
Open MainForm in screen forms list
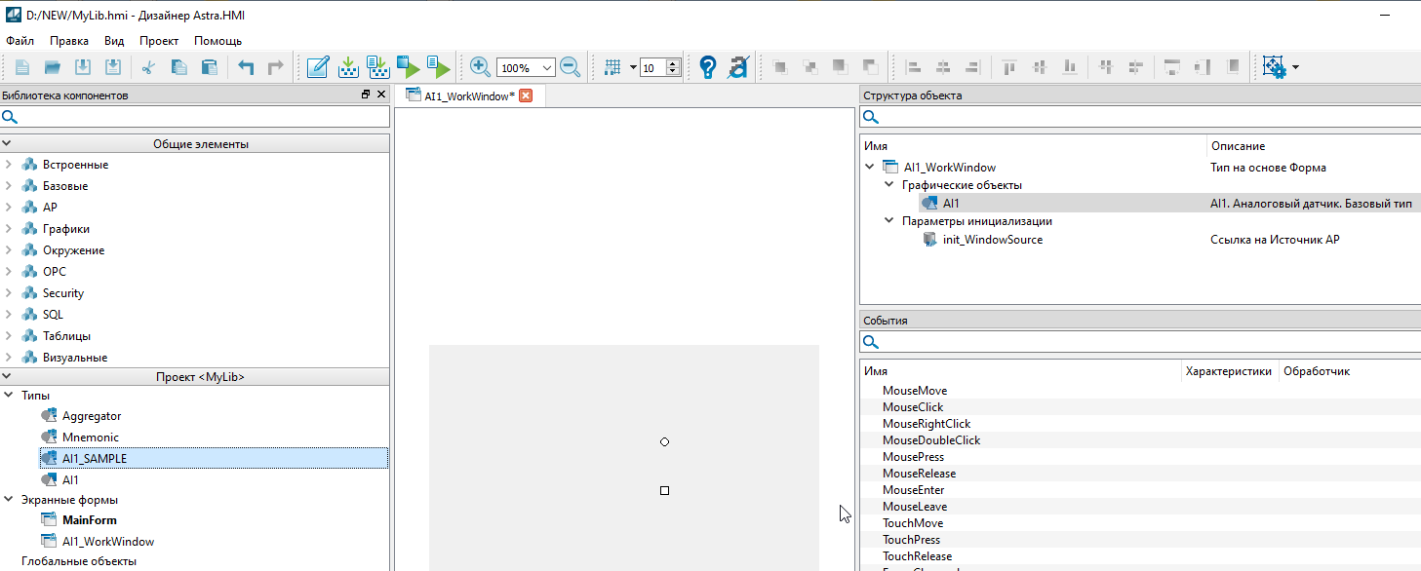tap(89, 520)
